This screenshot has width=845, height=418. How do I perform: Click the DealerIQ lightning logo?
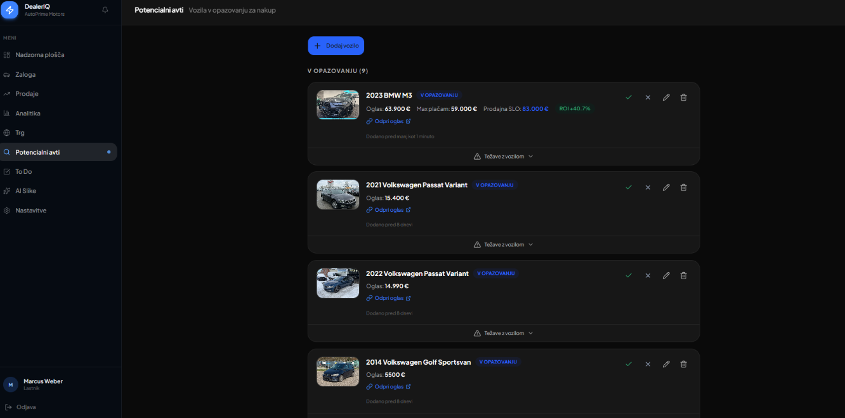10,10
